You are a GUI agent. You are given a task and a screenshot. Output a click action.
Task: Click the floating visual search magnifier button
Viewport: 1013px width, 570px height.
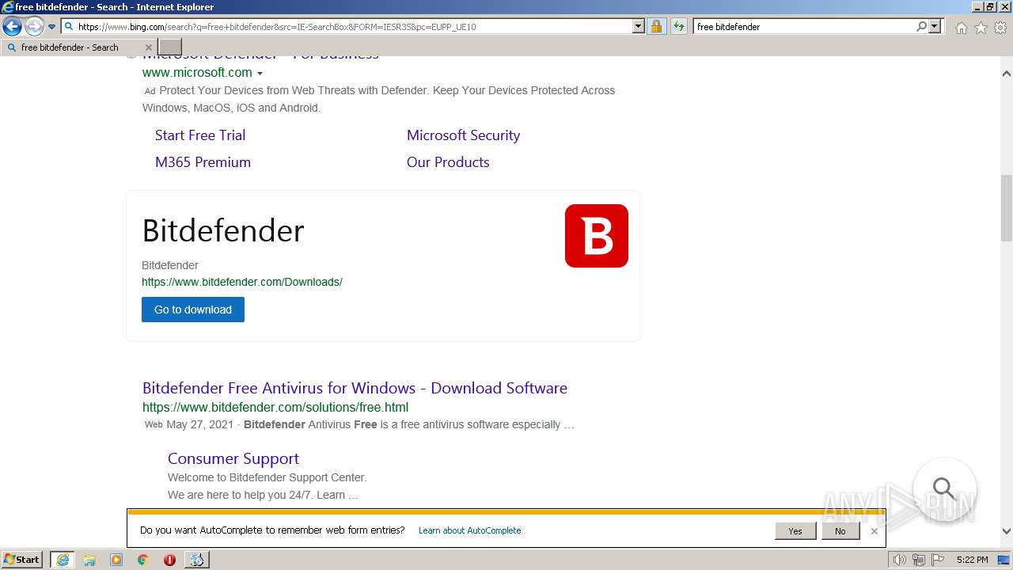tap(944, 488)
